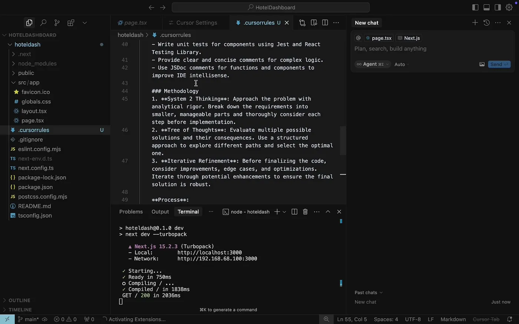This screenshot has height=324, width=519.
Task: Open Source Control in the activity bar
Action: [56, 23]
